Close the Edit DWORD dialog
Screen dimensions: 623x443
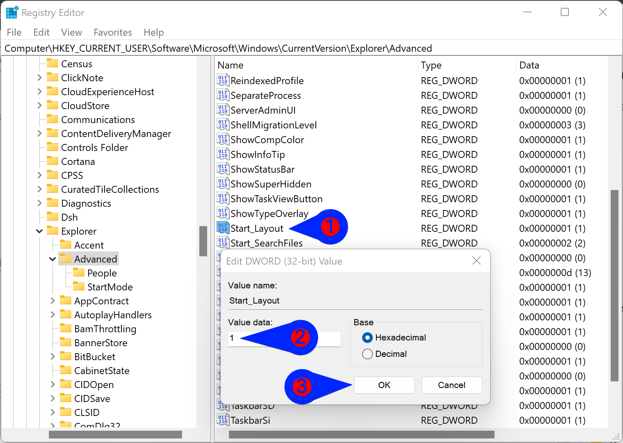pyautogui.click(x=476, y=261)
